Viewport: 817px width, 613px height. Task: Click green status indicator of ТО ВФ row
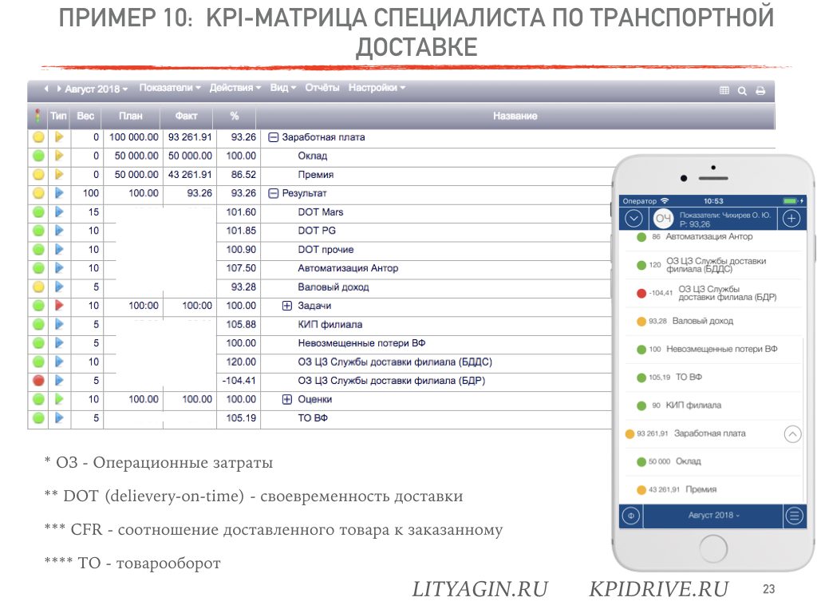click(x=38, y=418)
